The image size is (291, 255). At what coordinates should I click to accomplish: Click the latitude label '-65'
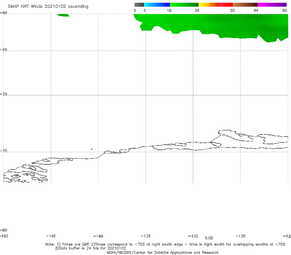coord(4,50)
